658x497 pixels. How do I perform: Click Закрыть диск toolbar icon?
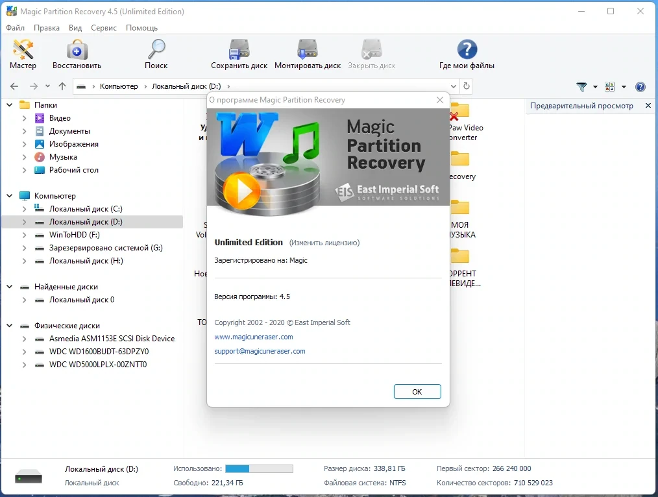pyautogui.click(x=371, y=55)
